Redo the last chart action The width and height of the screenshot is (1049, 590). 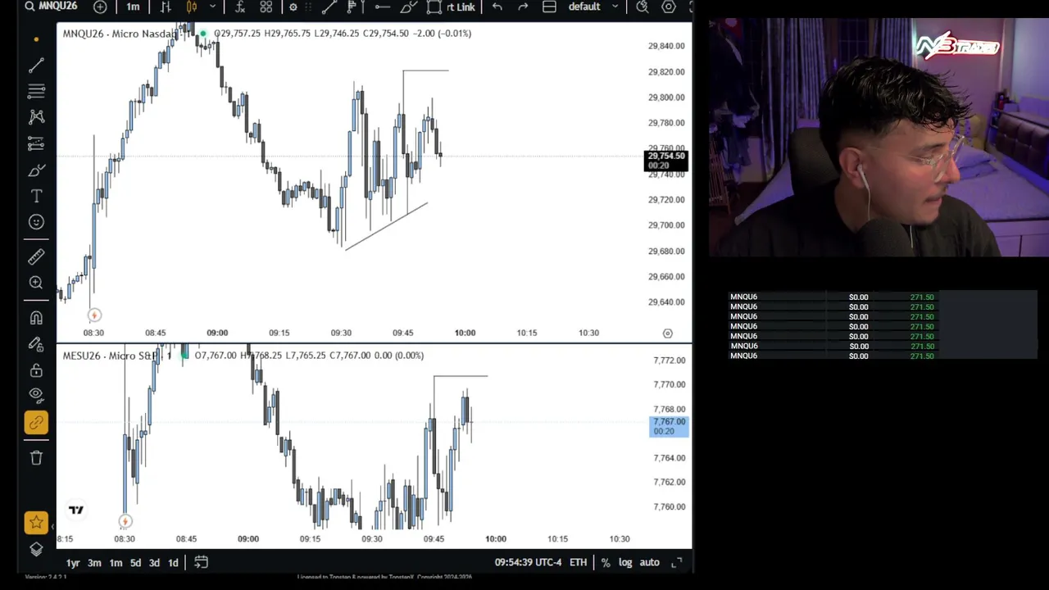[523, 7]
